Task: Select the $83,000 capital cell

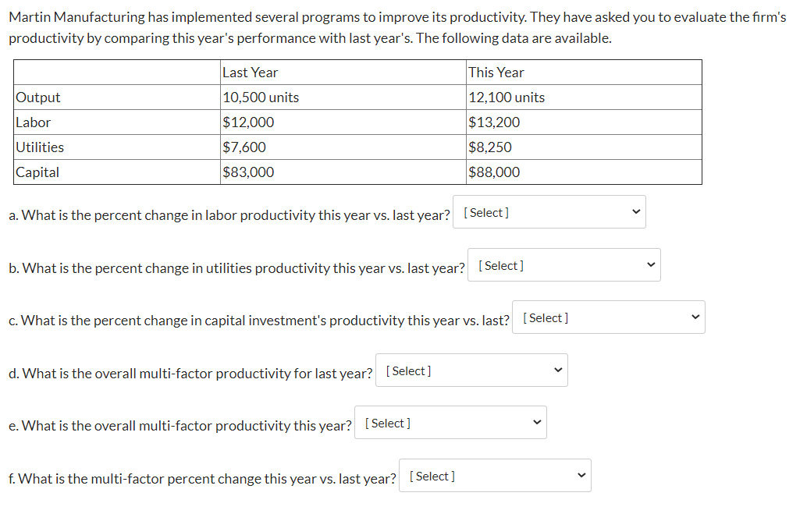Action: [x=248, y=172]
